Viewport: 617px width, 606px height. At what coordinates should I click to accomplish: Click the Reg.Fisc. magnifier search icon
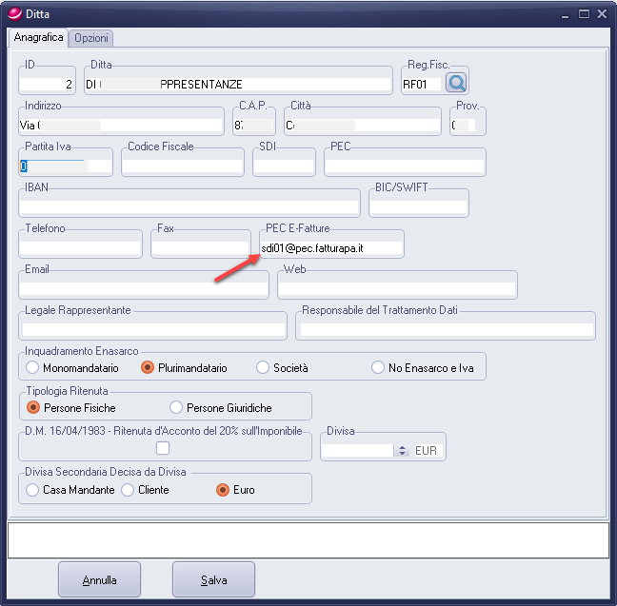[457, 84]
